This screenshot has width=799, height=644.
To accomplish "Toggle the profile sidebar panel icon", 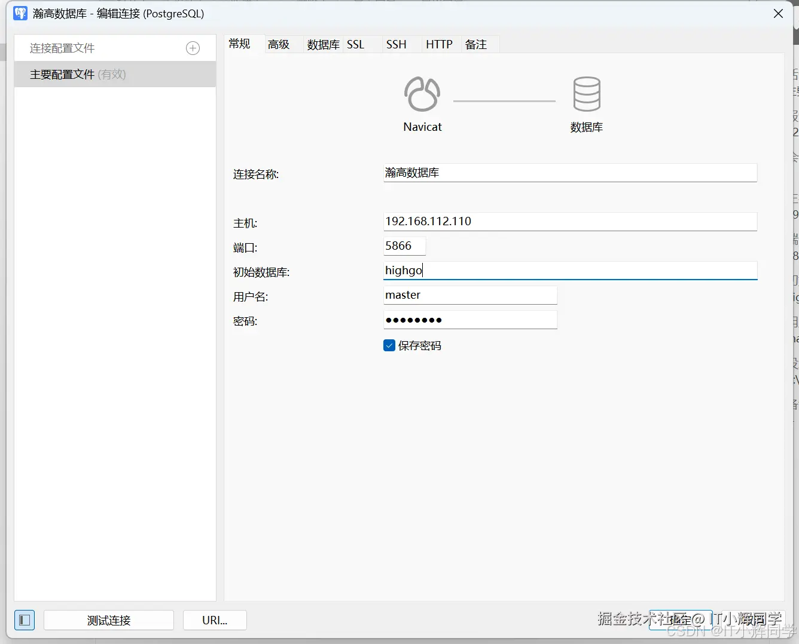I will [x=25, y=620].
